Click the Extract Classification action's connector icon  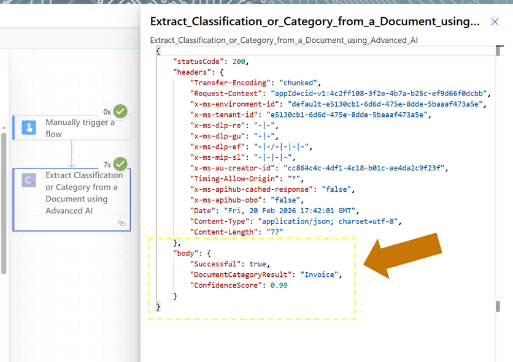click(x=29, y=180)
